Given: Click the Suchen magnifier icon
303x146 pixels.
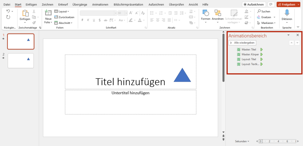Looking at the screenshot, I should click(259, 11).
